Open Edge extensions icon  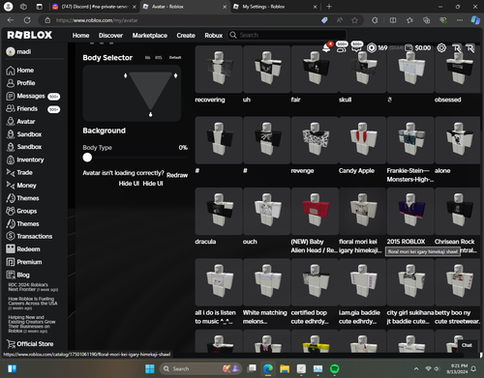pos(375,20)
